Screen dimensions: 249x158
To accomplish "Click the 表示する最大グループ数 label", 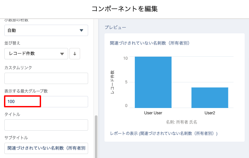I will pos(26,91).
